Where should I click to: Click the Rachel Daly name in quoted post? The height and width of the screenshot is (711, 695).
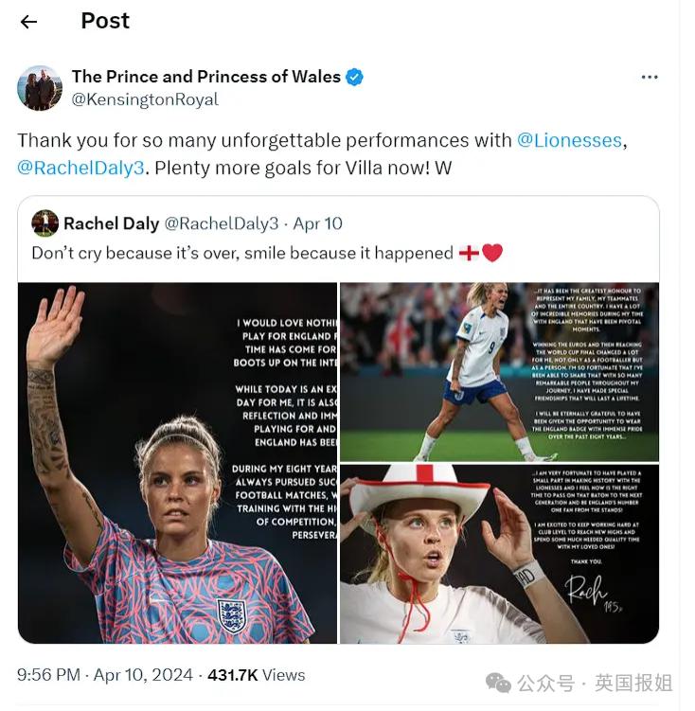112,223
